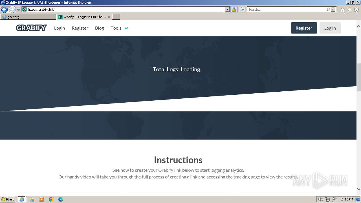Click the network tray icon
Viewport: 361px width, 203px height.
click(x=327, y=199)
